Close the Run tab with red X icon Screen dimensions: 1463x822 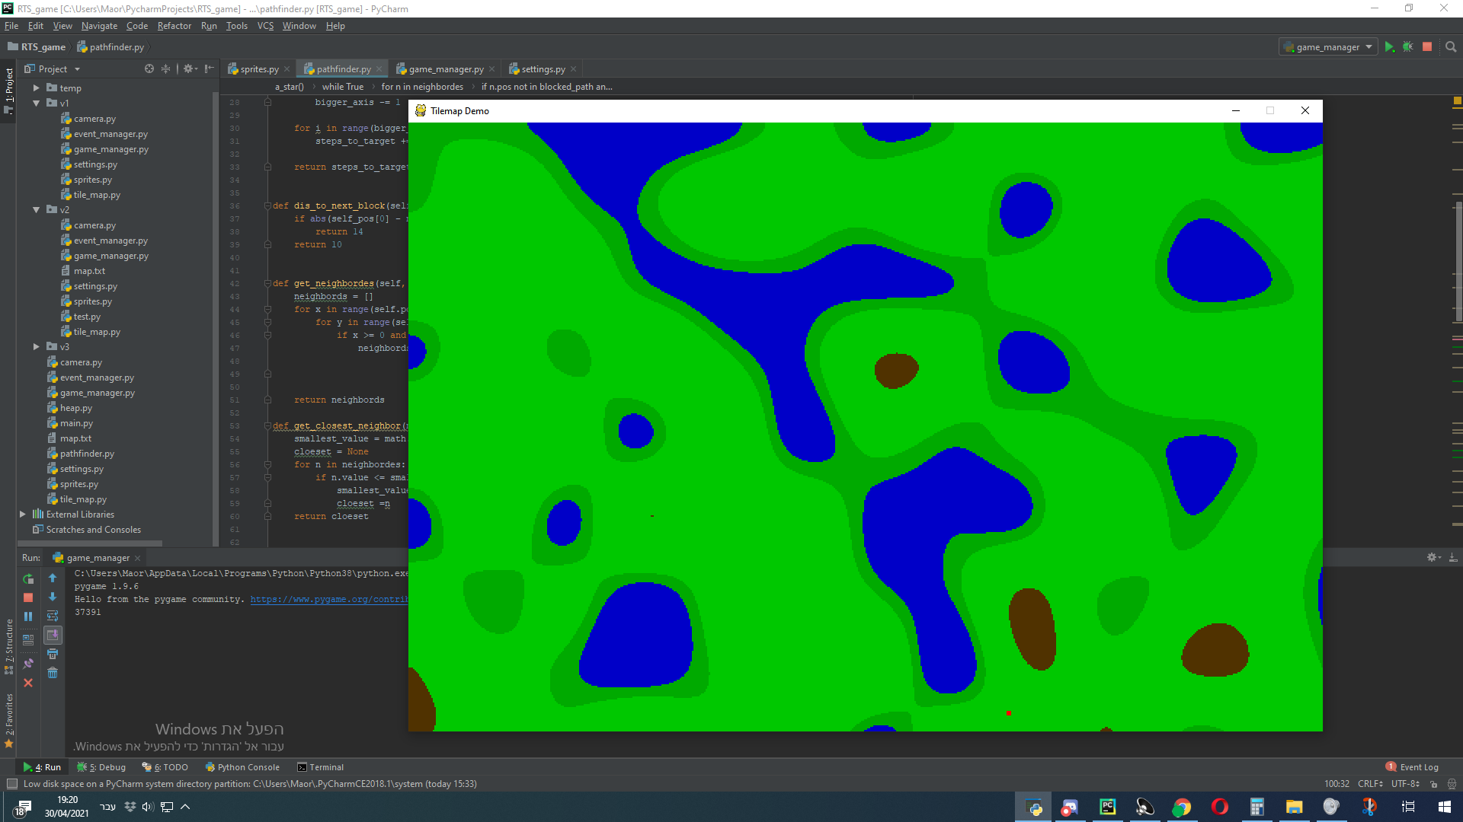click(28, 683)
